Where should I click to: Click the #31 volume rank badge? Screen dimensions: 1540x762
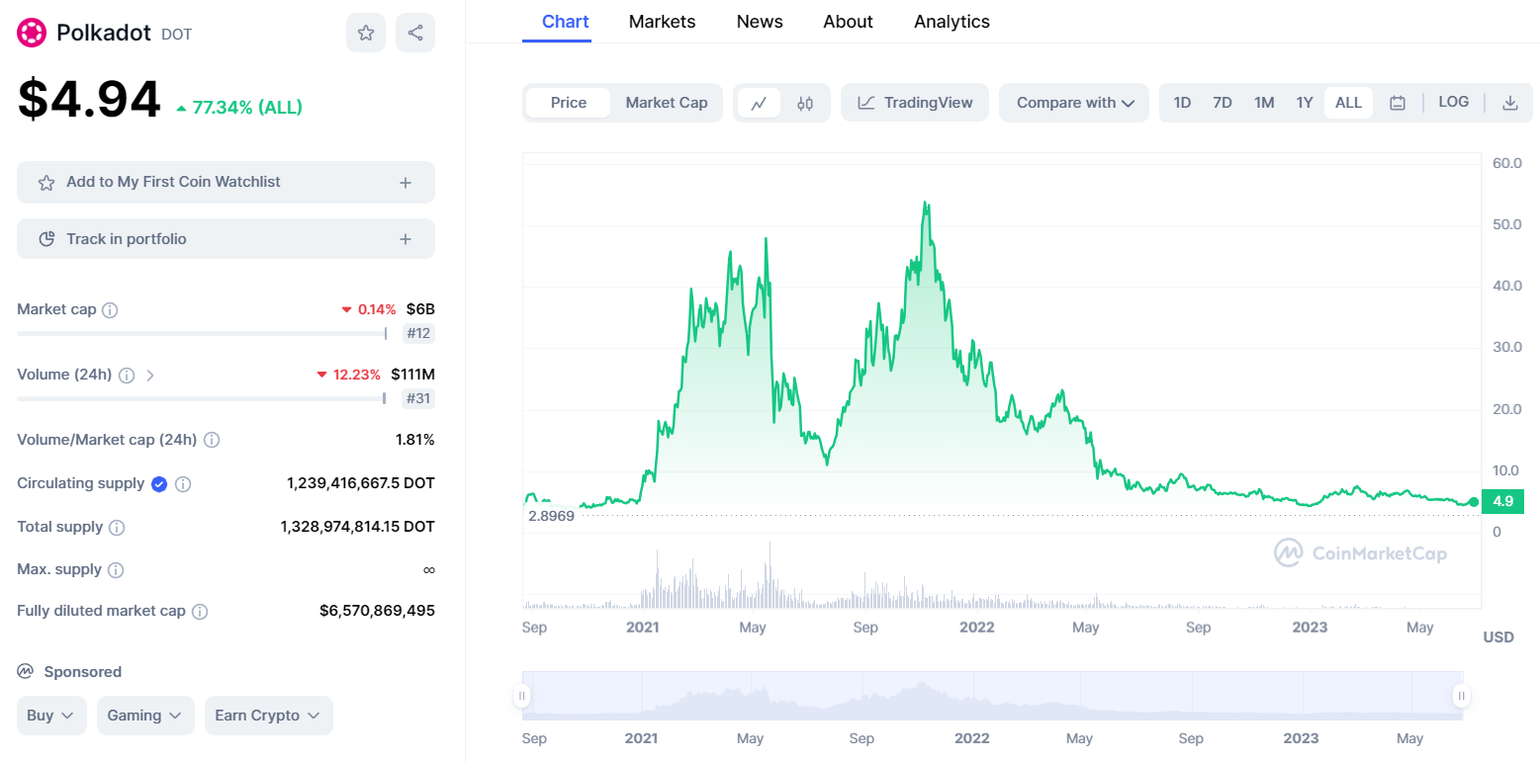[419, 399]
